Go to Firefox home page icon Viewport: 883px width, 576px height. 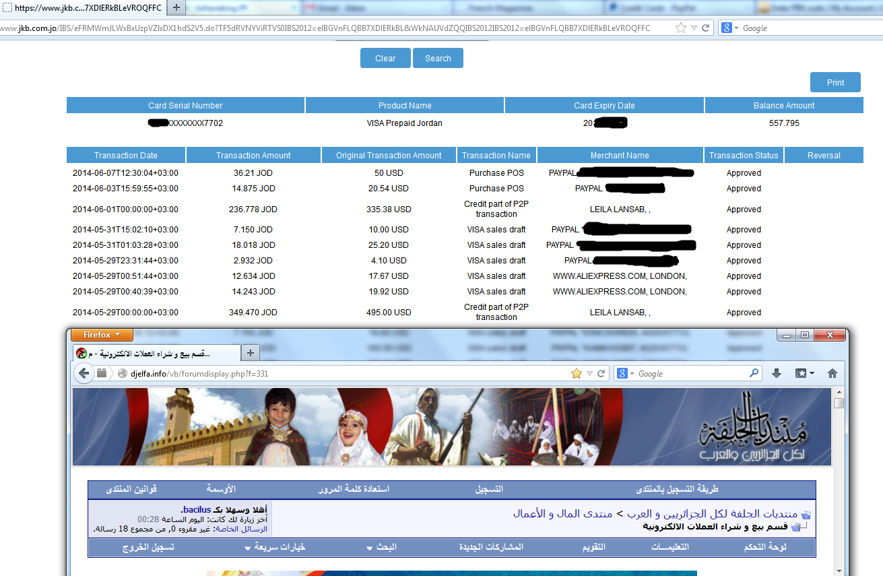click(x=832, y=373)
